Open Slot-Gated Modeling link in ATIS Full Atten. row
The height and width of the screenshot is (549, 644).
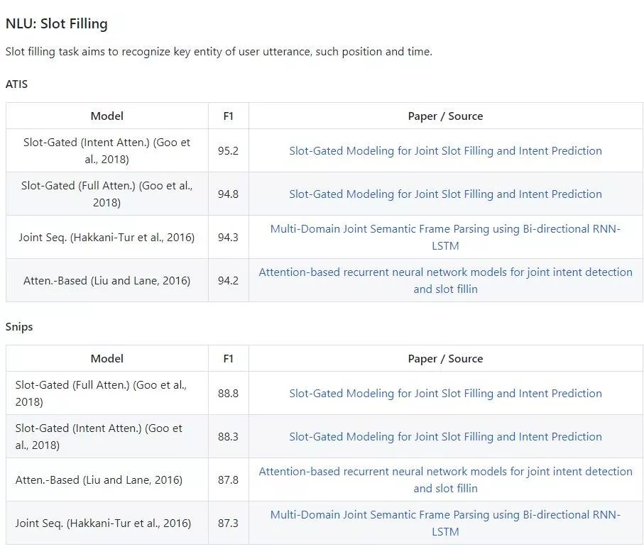click(445, 194)
